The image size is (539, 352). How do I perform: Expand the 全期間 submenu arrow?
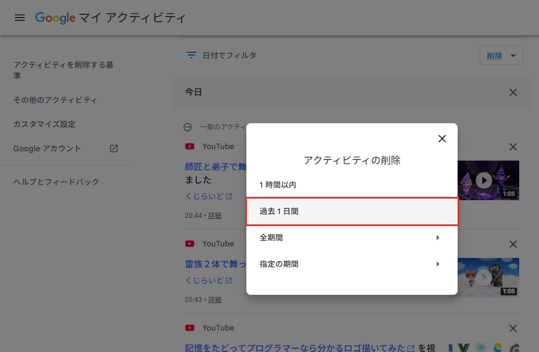pyautogui.click(x=438, y=238)
